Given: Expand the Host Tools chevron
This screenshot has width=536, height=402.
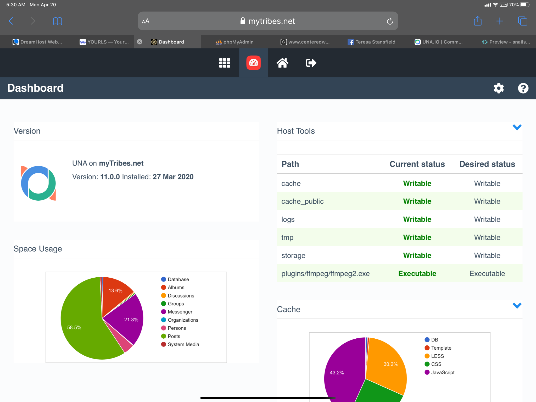Looking at the screenshot, I should point(517,127).
